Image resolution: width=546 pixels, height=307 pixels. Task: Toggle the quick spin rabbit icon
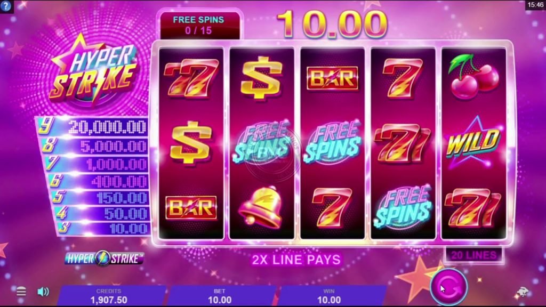[523, 293]
